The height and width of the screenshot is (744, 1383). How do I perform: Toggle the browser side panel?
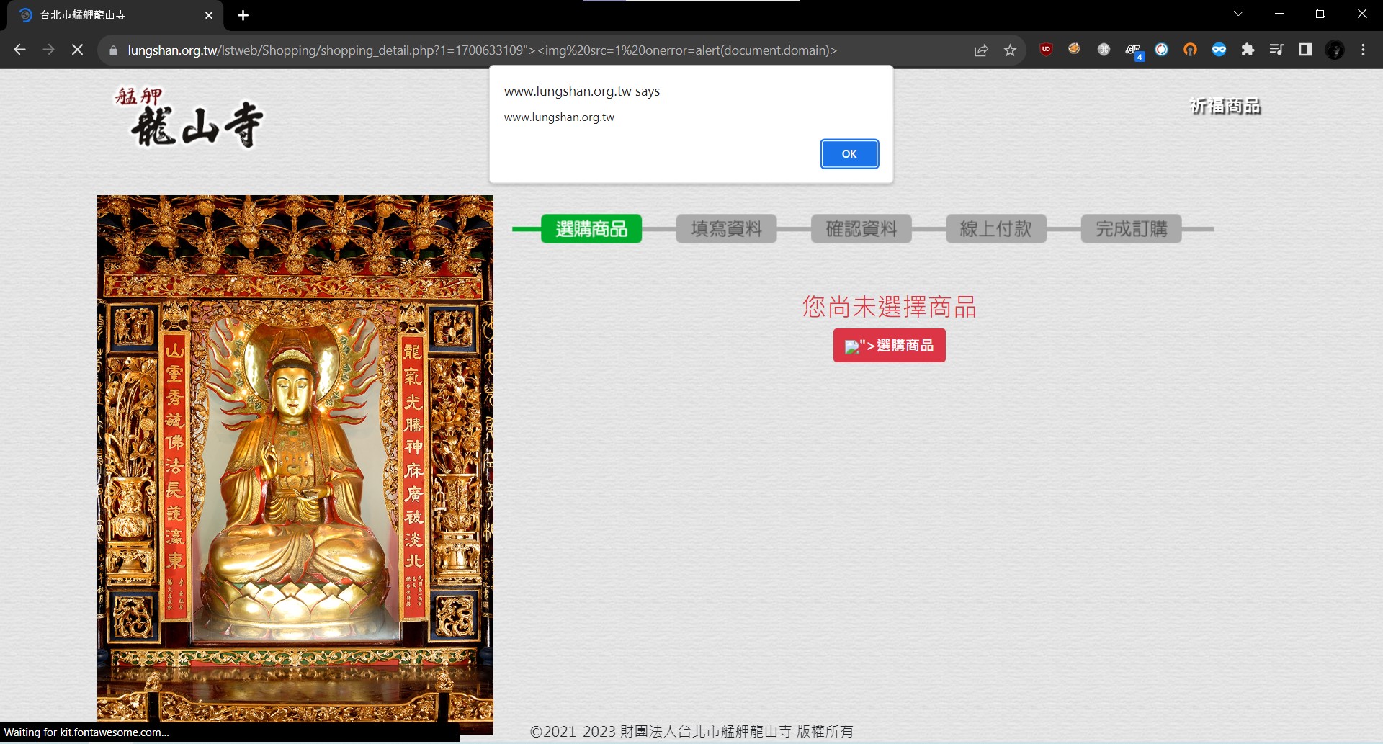pyautogui.click(x=1305, y=49)
